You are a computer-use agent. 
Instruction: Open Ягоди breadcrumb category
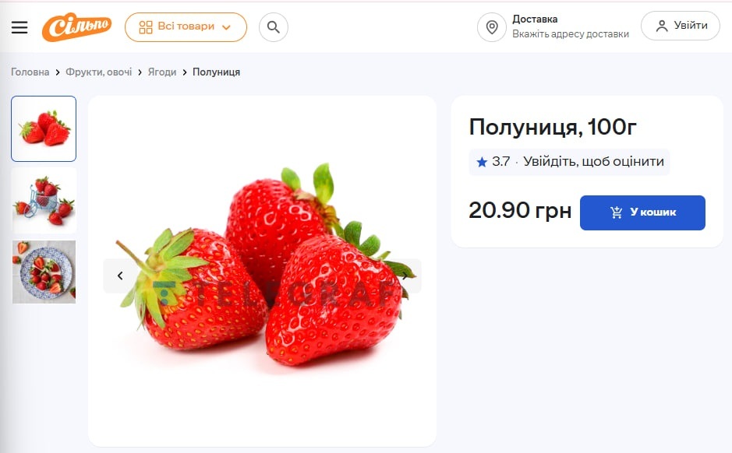(162, 72)
